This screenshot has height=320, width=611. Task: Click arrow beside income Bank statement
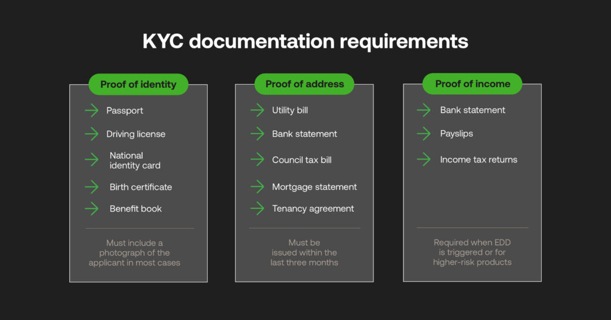424,110
